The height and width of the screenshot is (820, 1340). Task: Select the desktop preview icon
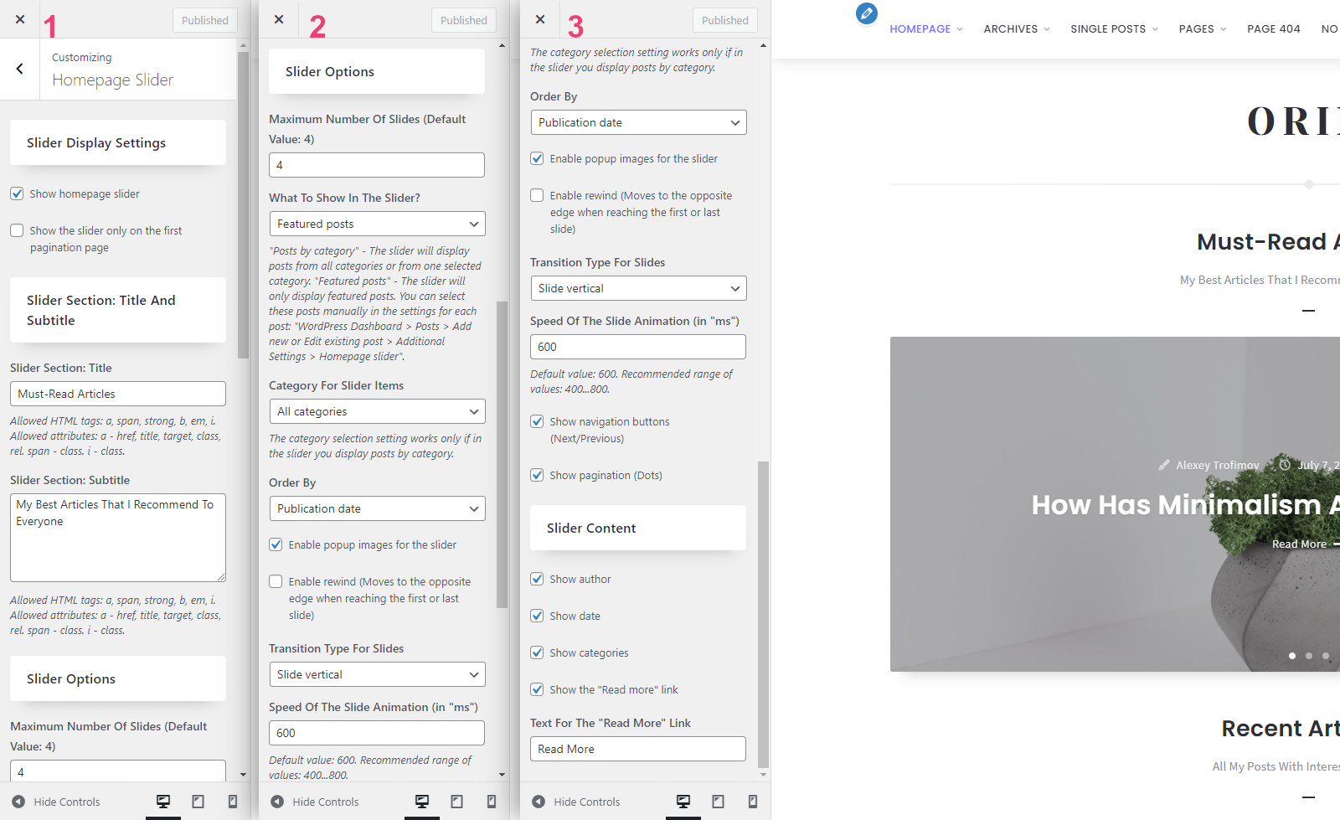click(163, 802)
